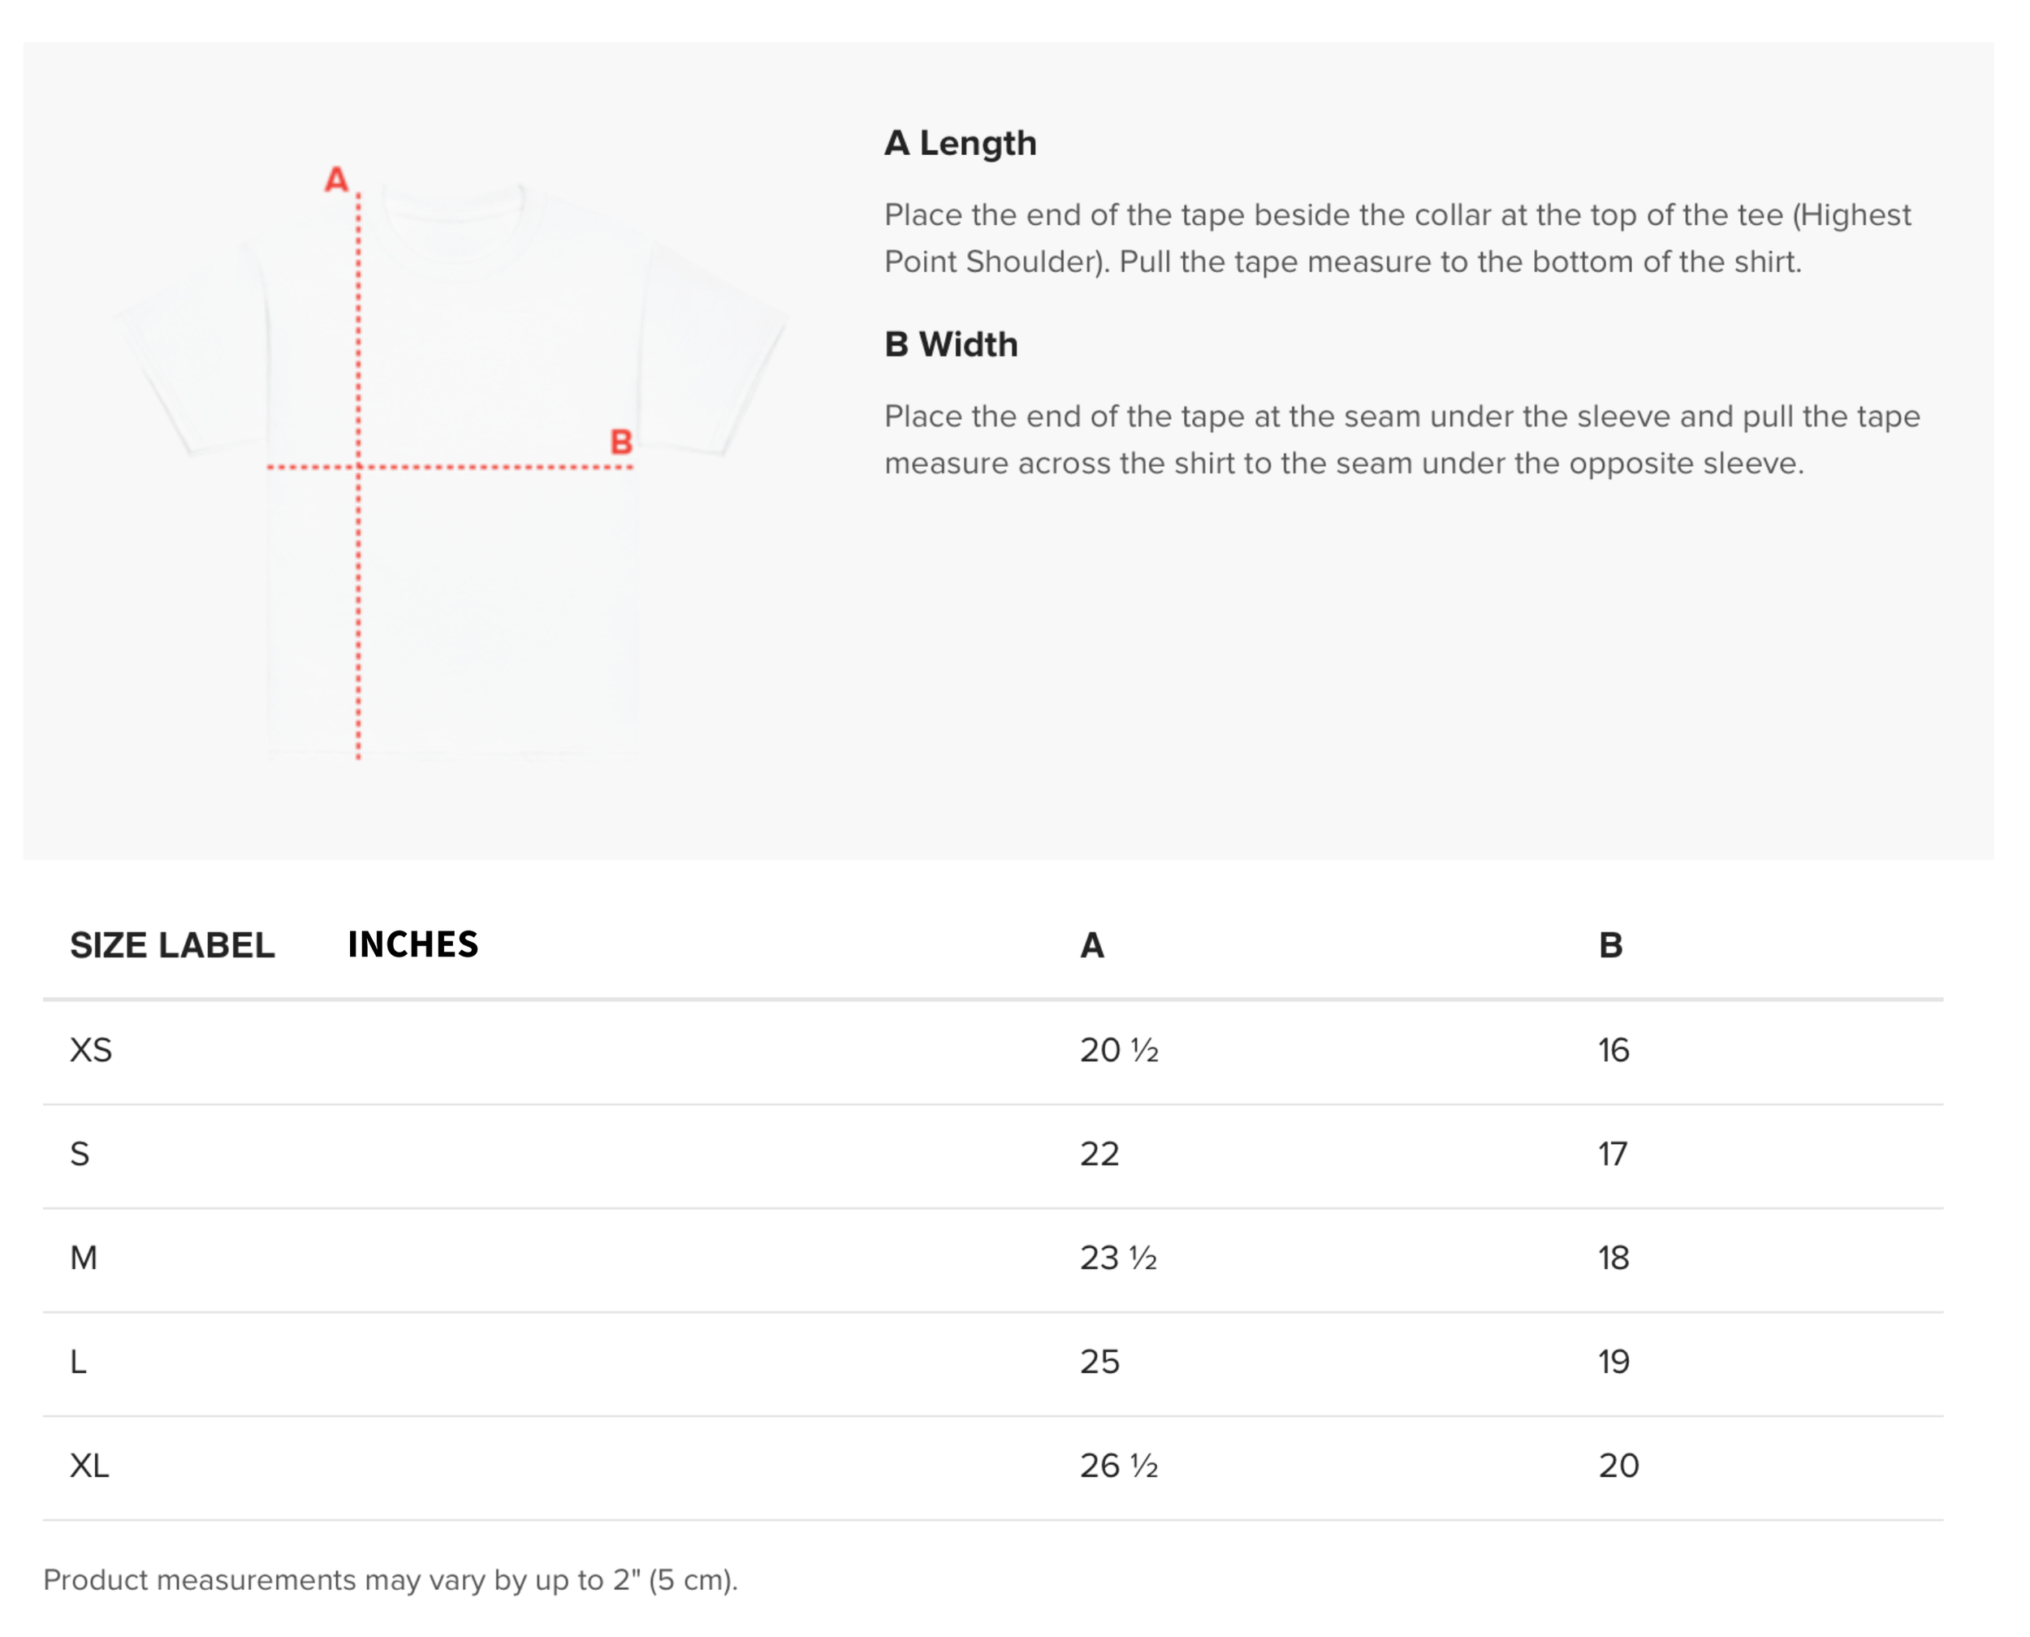Image resolution: width=2030 pixels, height=1637 pixels.
Task: Click the width value 19 for size L
Action: [1613, 1361]
